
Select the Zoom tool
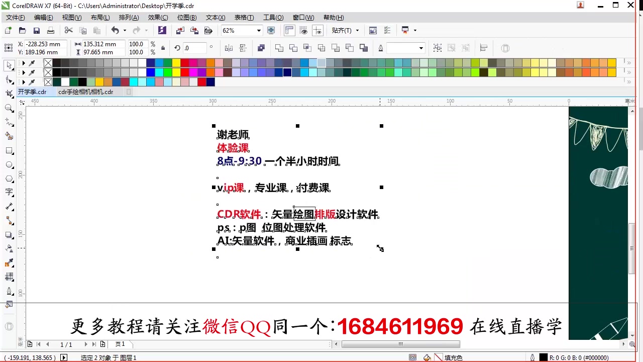9,108
